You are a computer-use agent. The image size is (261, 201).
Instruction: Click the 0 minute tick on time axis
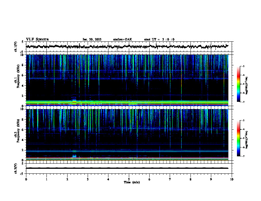click(26, 179)
